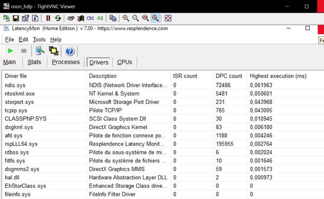Click the red Pause icon in TightVNC toolbar
Screen dimensions: 324x199
48,18
